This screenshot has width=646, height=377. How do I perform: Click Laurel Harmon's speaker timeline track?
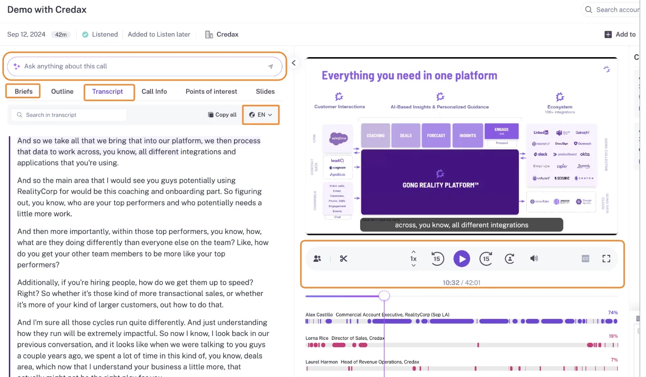[461, 369]
